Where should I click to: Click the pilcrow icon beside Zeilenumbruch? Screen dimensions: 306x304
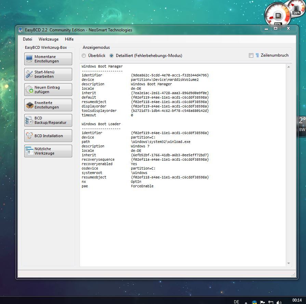pyautogui.click(x=257, y=56)
